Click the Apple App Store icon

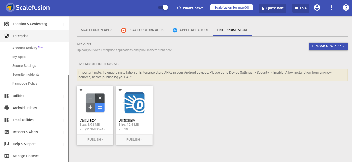coord(175,30)
